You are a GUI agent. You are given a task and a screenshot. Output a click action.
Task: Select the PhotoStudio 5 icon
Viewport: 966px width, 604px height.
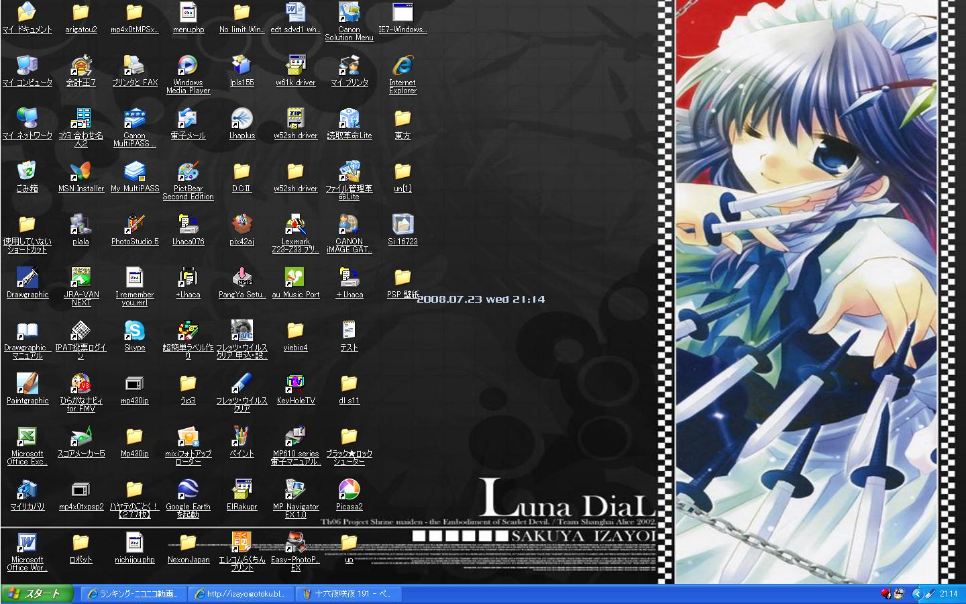tap(134, 224)
